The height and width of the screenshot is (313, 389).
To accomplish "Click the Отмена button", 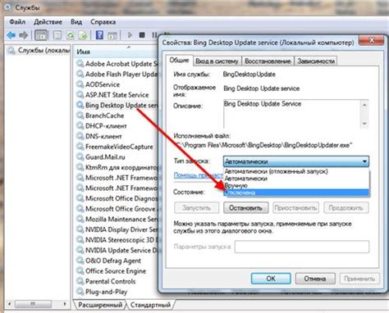I will tap(315, 279).
